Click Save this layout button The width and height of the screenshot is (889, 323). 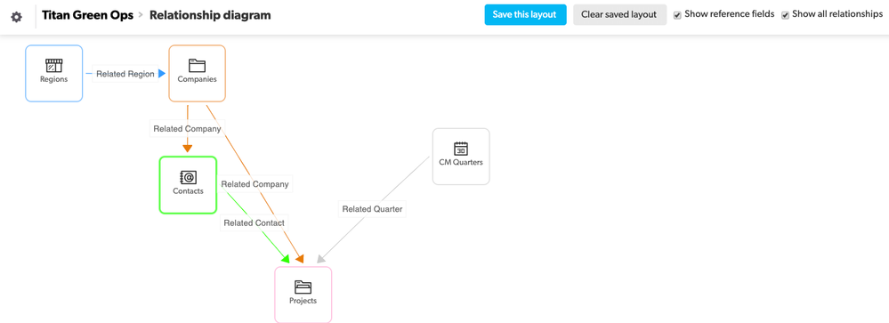(525, 15)
